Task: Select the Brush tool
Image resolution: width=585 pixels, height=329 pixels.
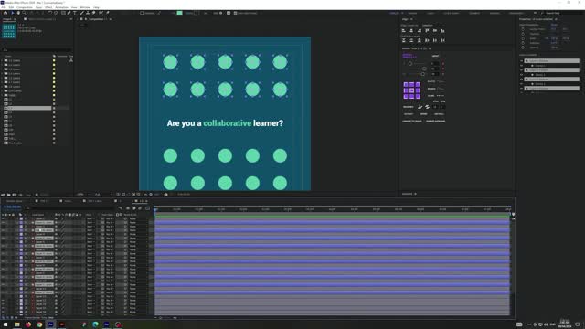Action: [82, 13]
